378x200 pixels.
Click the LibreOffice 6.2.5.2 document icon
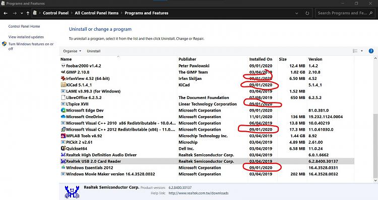click(63, 97)
